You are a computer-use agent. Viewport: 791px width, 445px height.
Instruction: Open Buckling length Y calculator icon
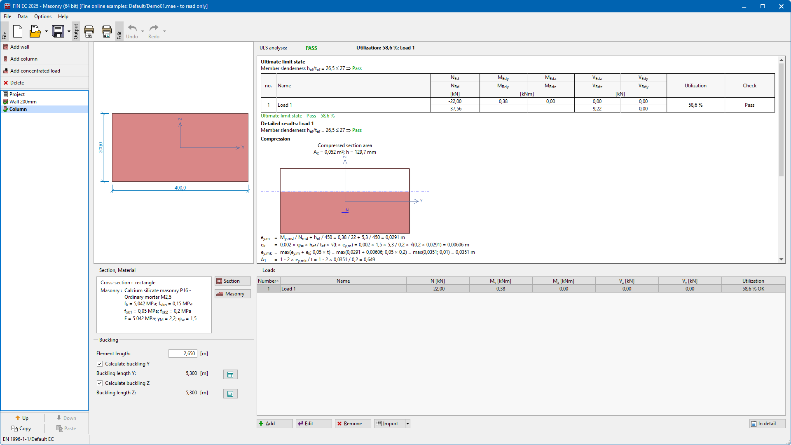(x=230, y=375)
